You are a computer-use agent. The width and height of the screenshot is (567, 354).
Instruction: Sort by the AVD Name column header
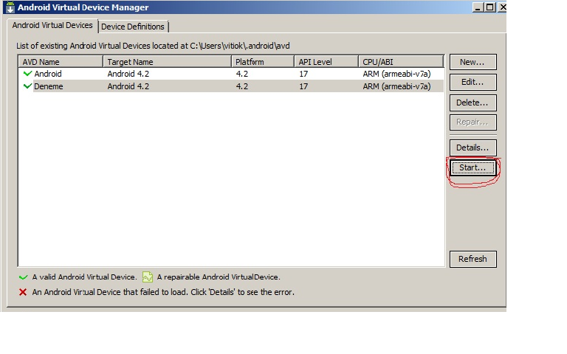point(61,62)
